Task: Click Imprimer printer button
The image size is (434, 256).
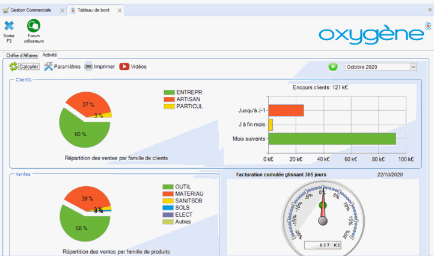Action: (x=100, y=67)
